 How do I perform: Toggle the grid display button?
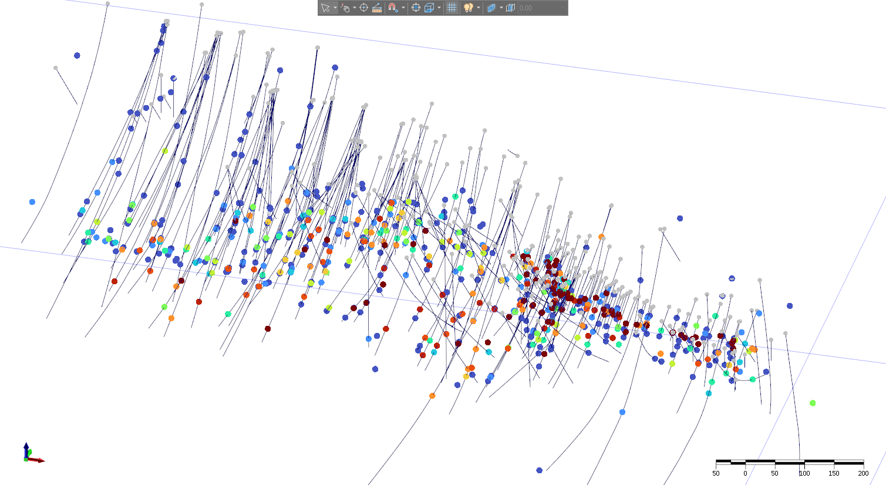coord(452,8)
